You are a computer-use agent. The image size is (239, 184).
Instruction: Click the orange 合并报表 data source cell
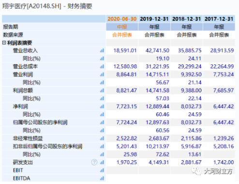click(122, 35)
